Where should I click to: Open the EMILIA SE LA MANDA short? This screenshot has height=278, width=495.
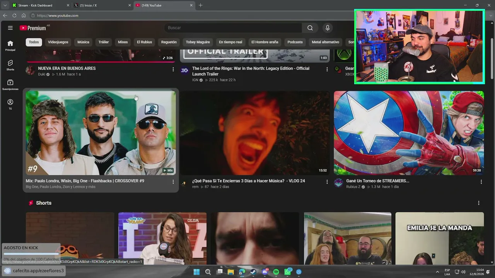(x=439, y=238)
